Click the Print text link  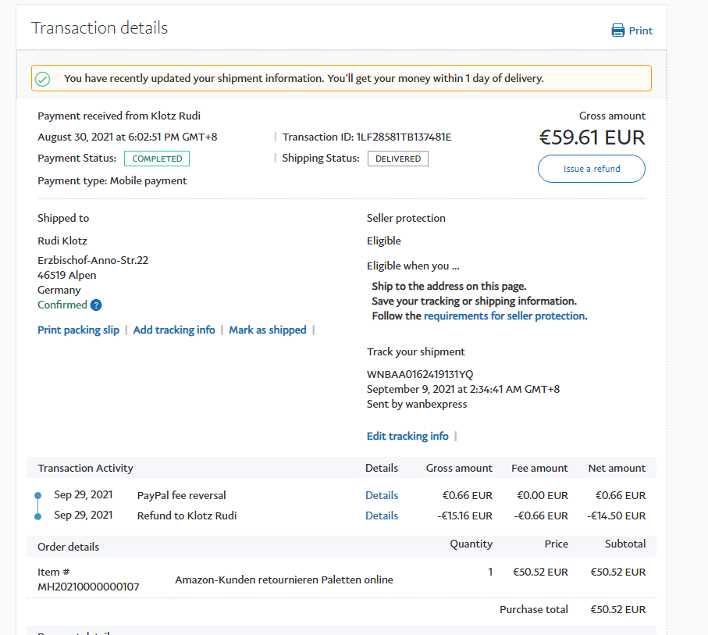point(641,30)
